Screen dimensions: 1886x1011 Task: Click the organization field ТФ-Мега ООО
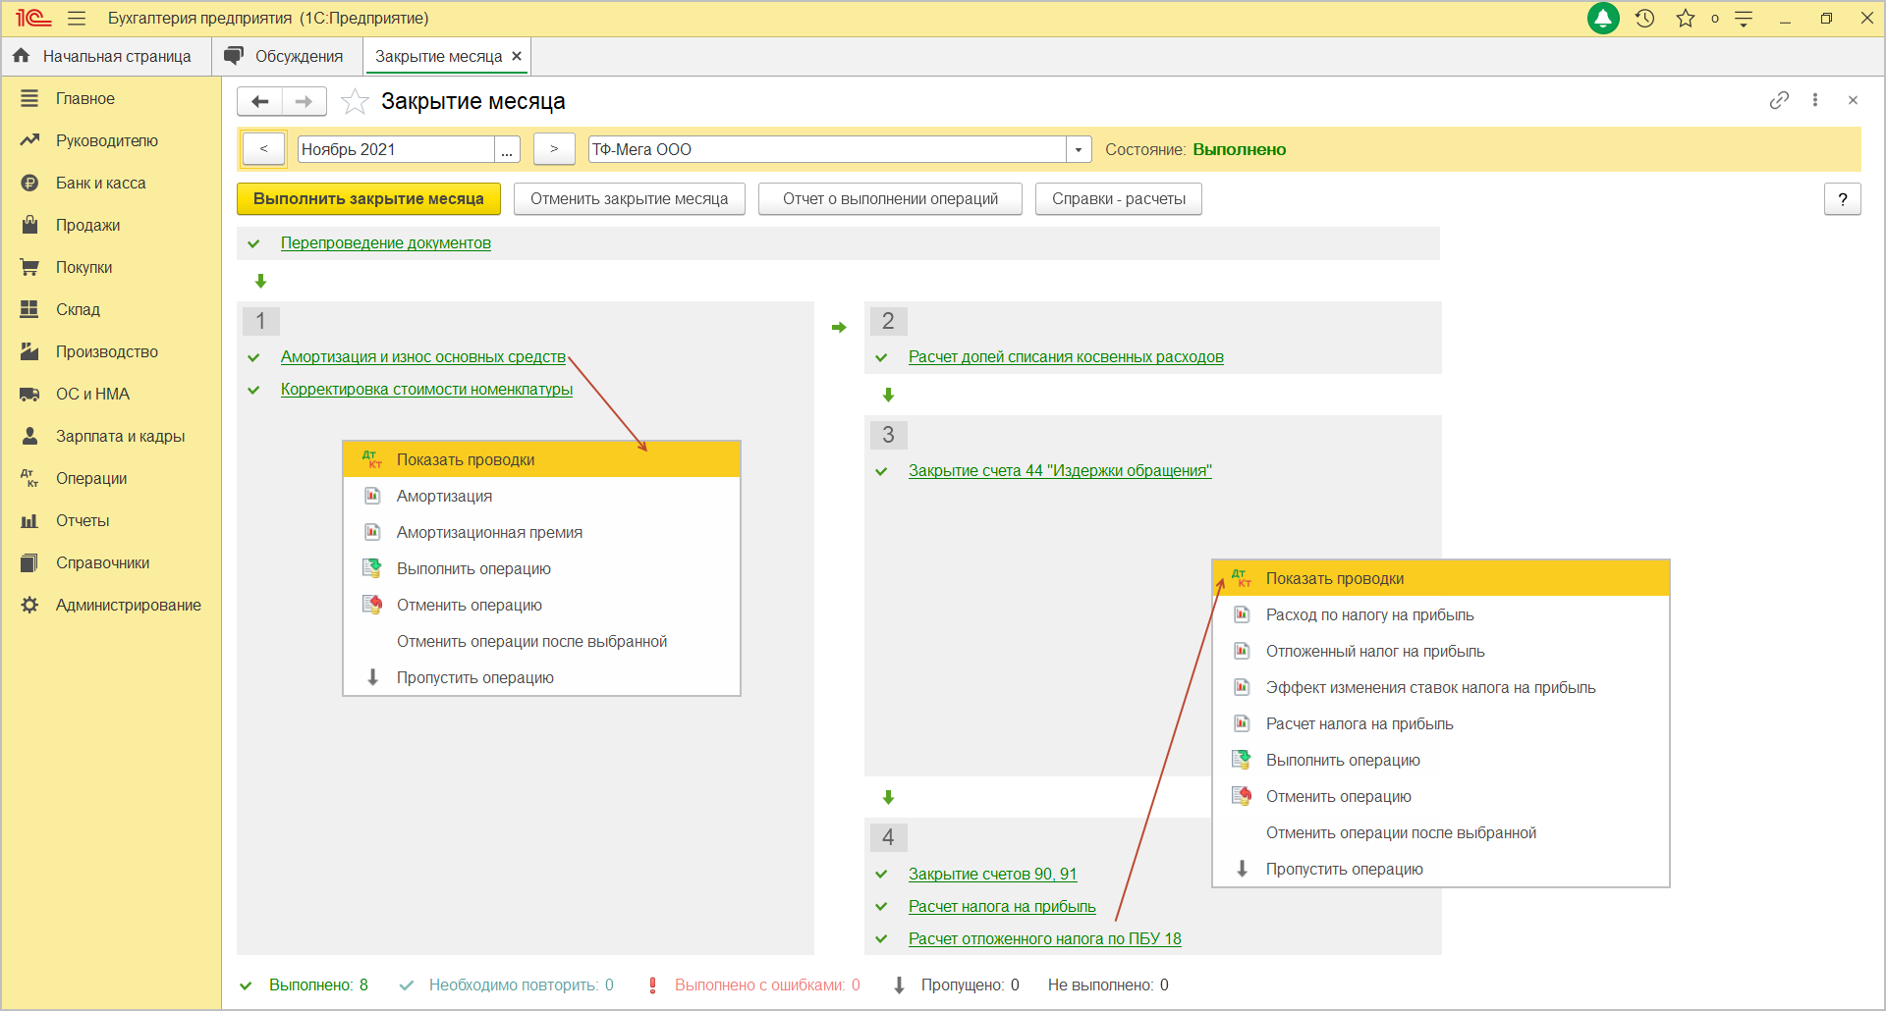coord(827,149)
